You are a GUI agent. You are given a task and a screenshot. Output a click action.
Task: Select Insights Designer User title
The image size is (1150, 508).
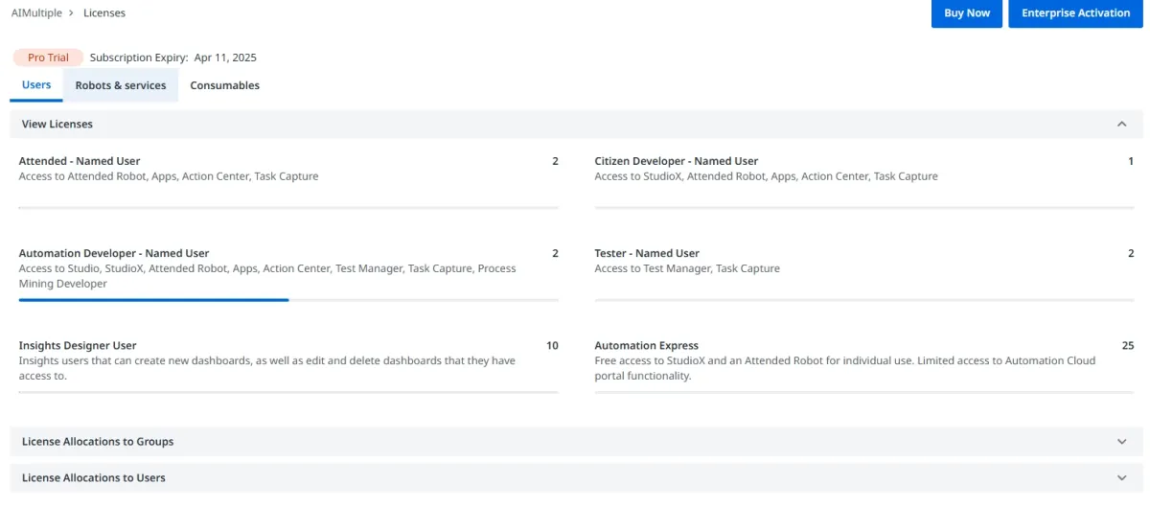click(78, 345)
